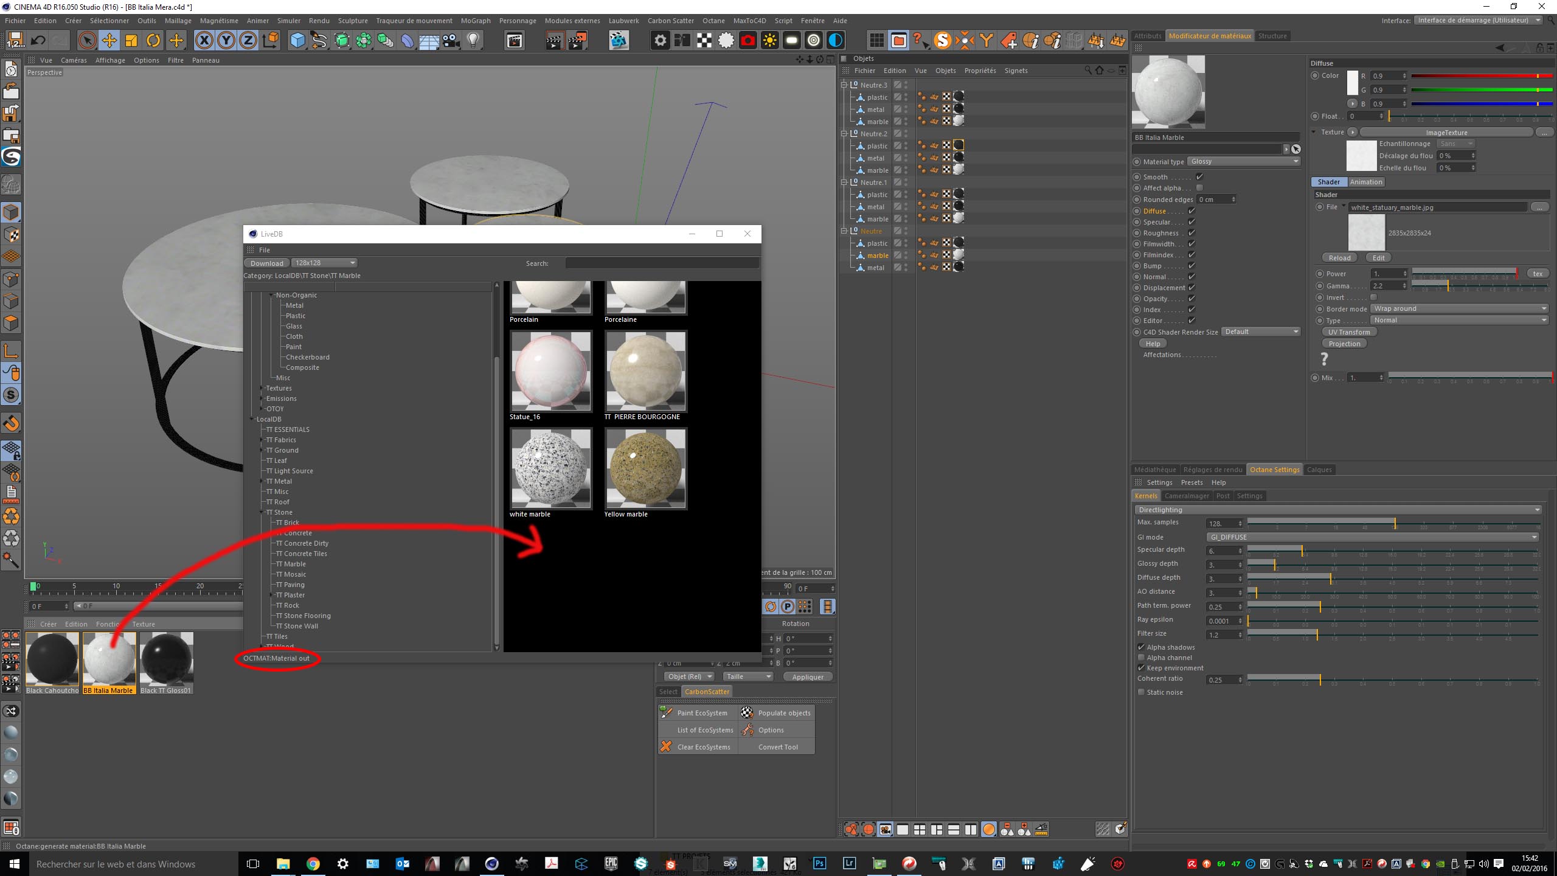The image size is (1557, 876).
Task: Toggle the X axis lock
Action: (x=204, y=41)
